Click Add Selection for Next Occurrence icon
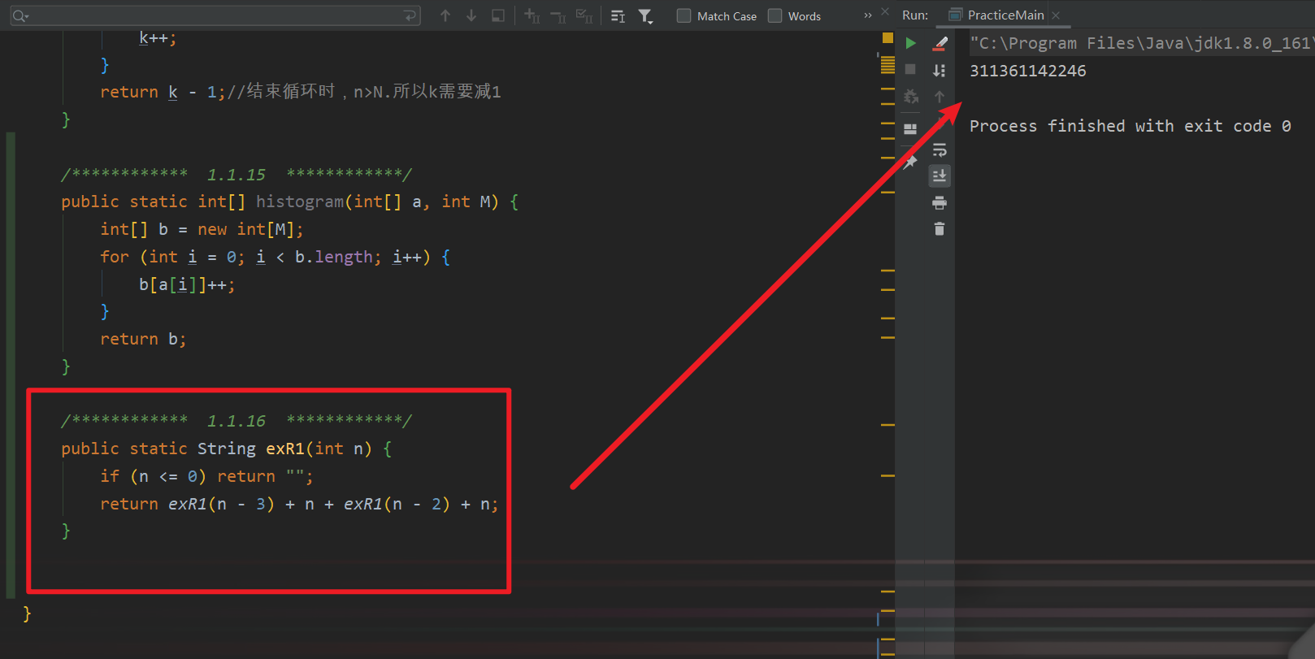 532,15
